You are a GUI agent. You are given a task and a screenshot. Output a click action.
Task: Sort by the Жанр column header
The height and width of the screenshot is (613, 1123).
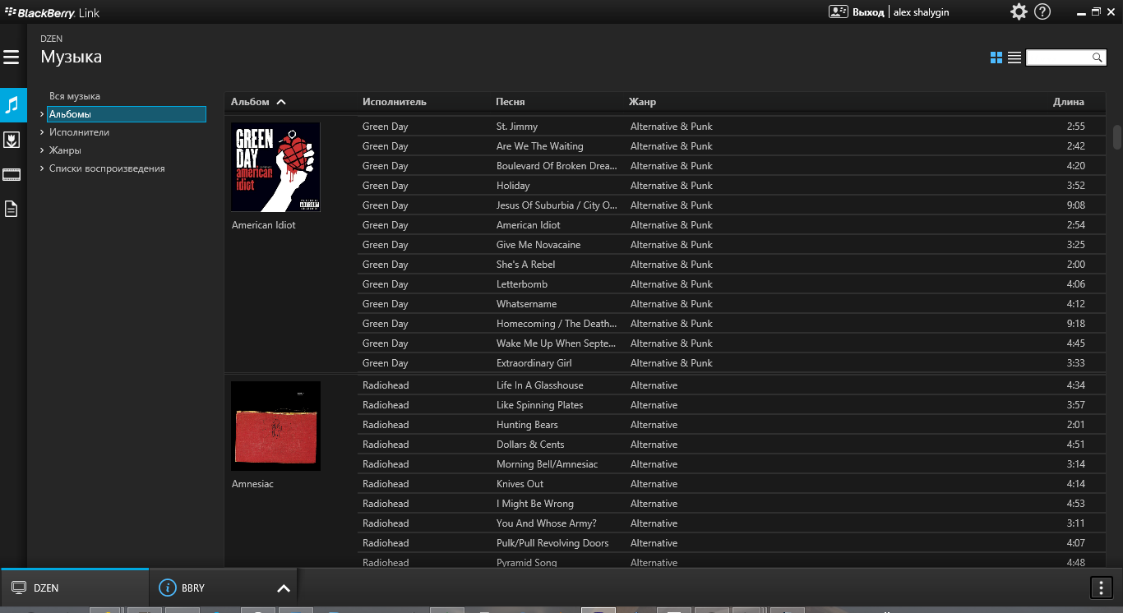(x=642, y=102)
